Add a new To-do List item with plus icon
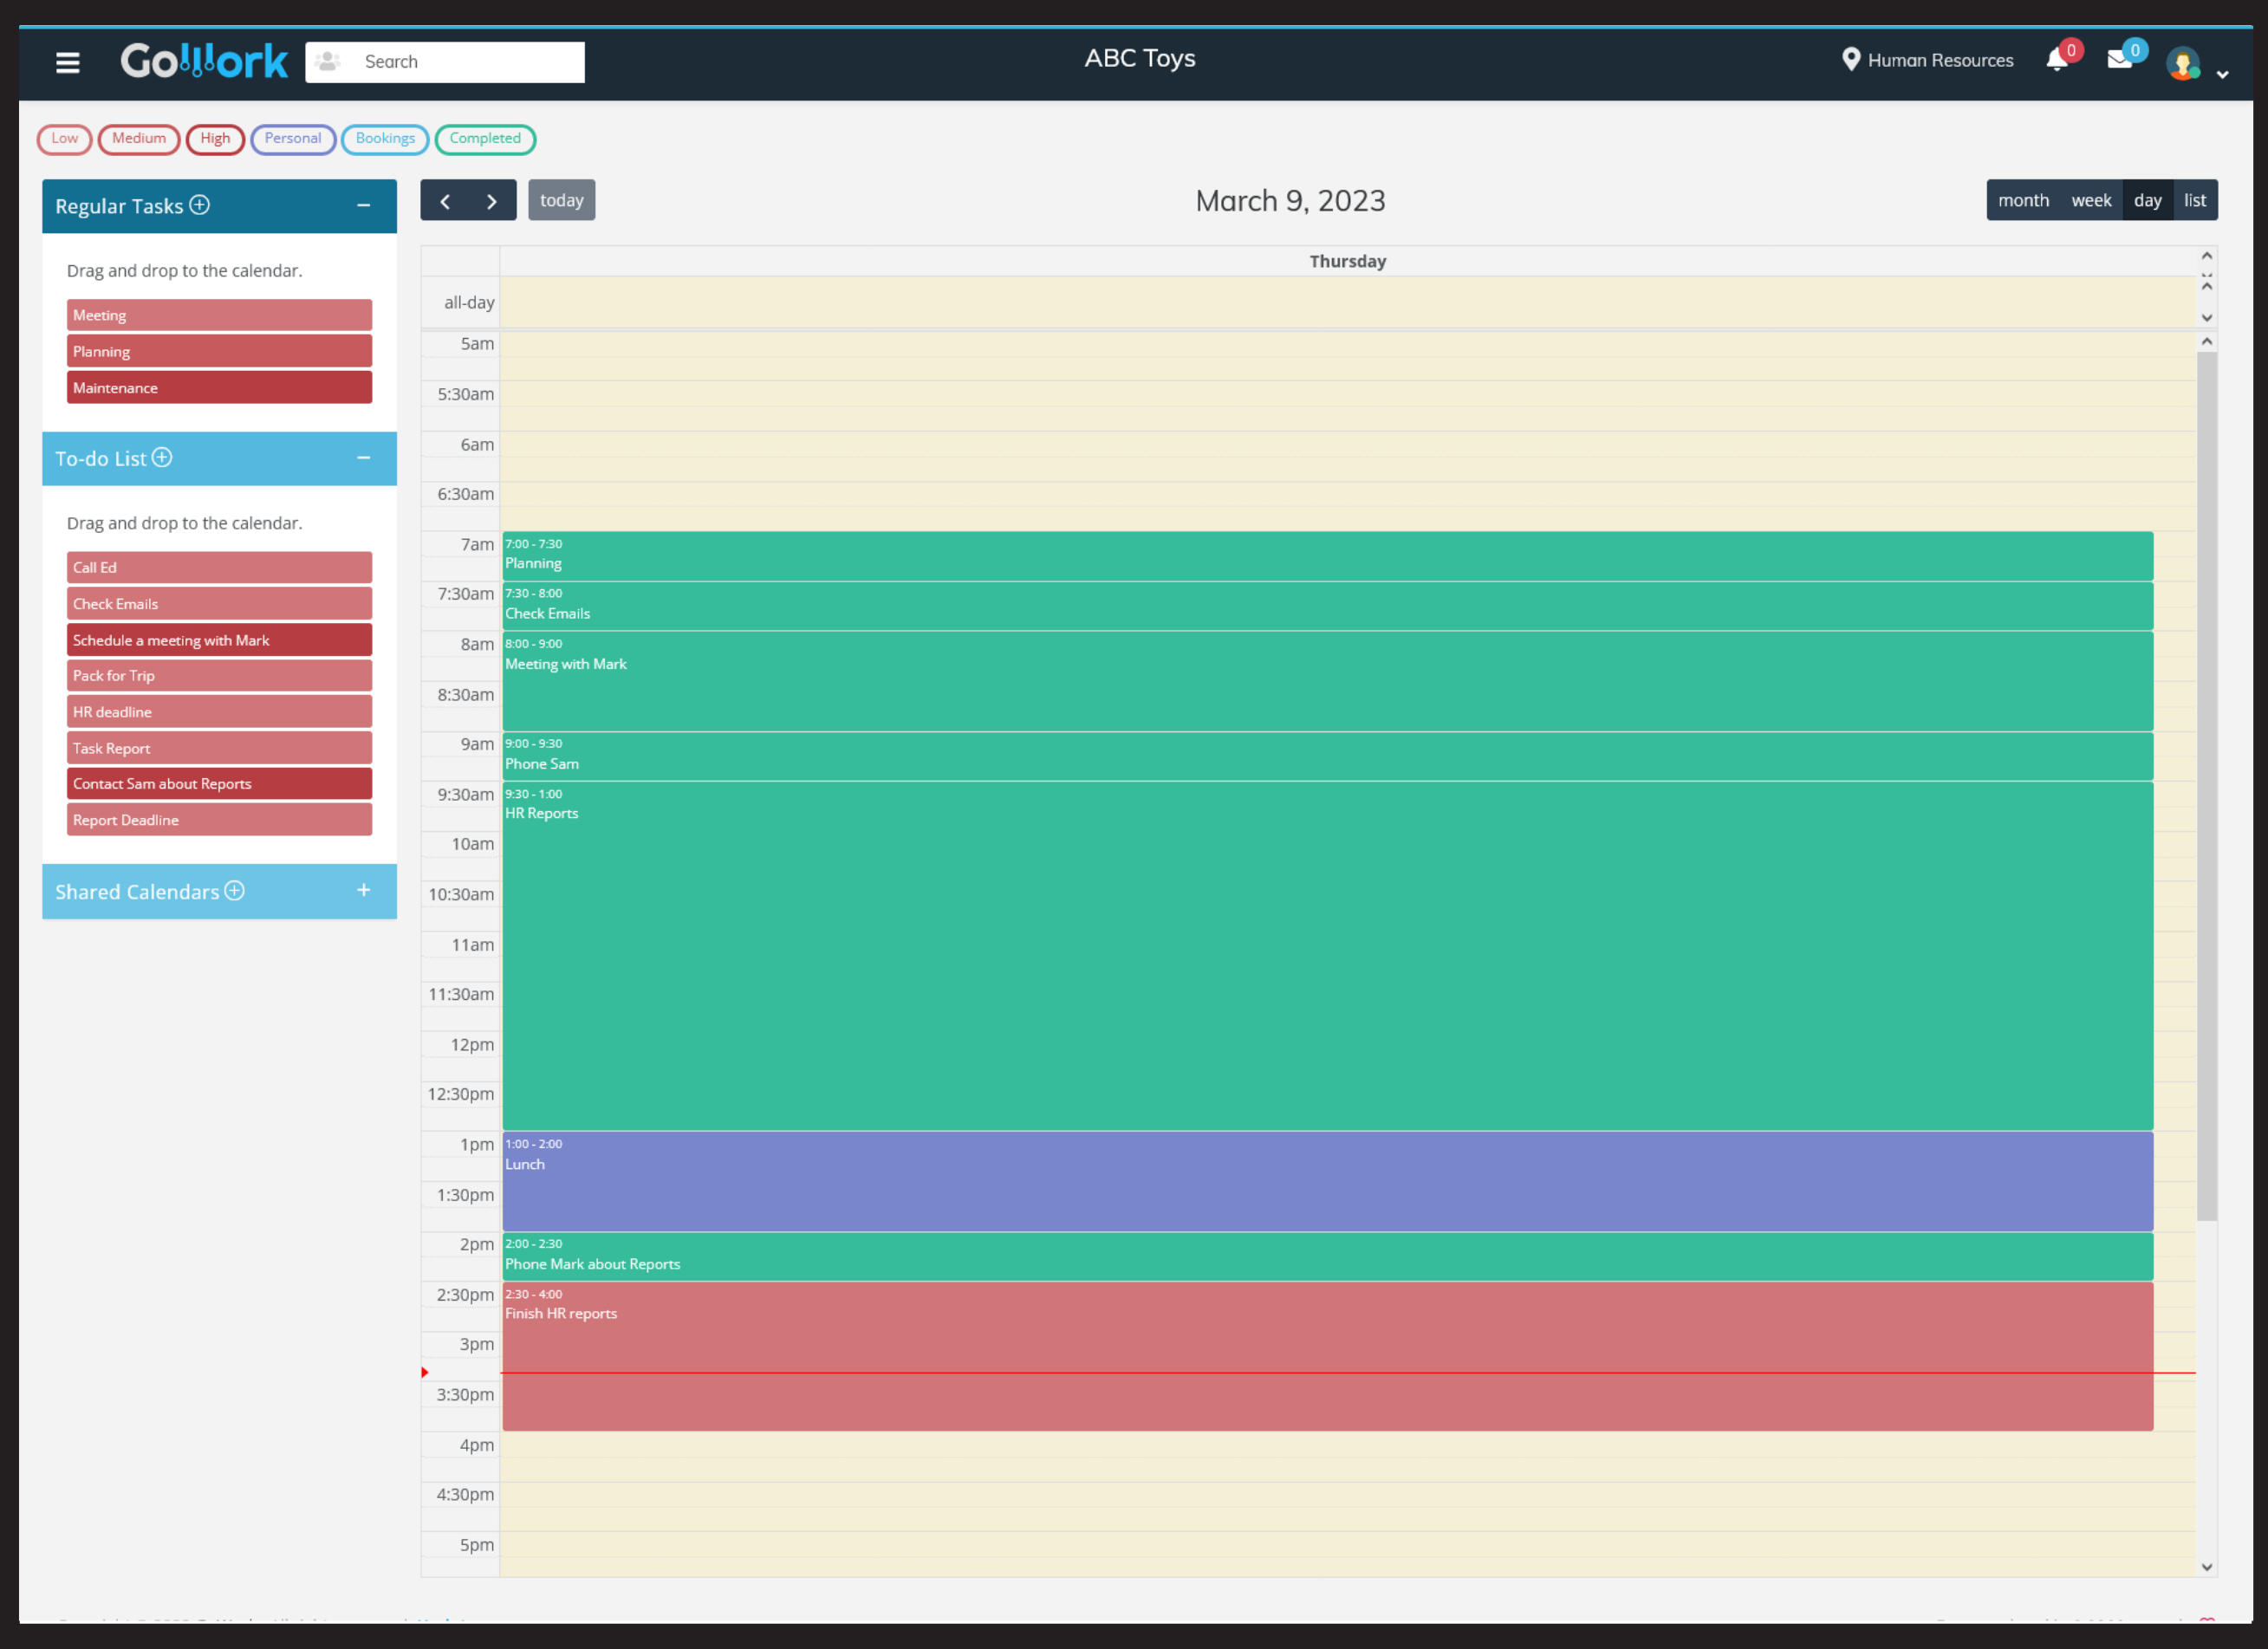The width and height of the screenshot is (2268, 1649). coord(162,458)
